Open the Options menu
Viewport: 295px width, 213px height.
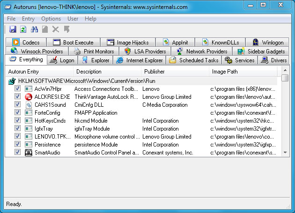click(x=51, y=19)
